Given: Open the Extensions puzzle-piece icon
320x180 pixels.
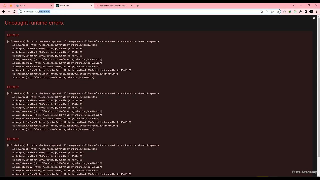Looking at the screenshot, I should pyautogui.click(x=300, y=12).
